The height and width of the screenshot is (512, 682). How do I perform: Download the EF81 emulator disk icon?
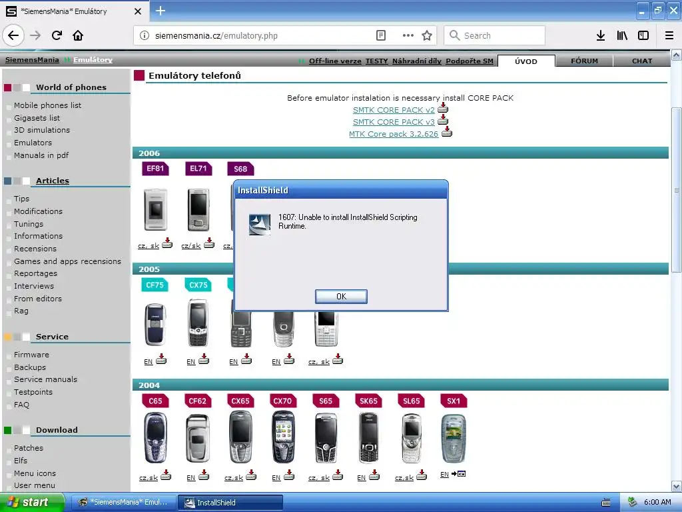click(x=167, y=243)
